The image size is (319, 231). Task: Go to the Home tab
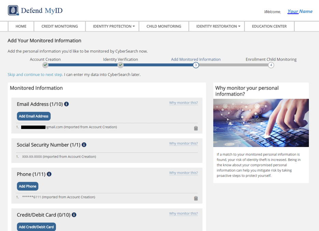point(21,26)
